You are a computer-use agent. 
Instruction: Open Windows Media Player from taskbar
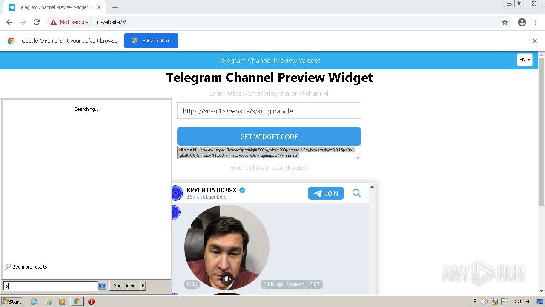tap(63, 301)
